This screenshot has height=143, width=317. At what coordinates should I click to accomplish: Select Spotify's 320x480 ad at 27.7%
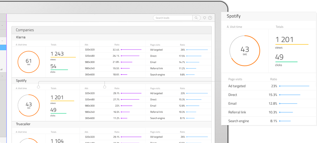click(112, 100)
